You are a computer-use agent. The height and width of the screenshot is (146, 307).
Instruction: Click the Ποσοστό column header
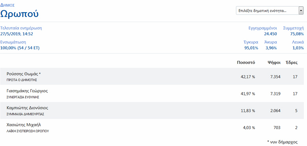click(x=246, y=63)
